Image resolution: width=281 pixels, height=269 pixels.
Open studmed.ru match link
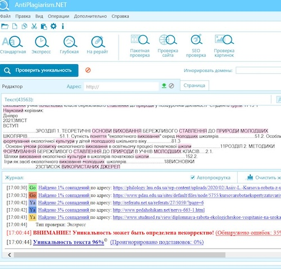coord(197,217)
